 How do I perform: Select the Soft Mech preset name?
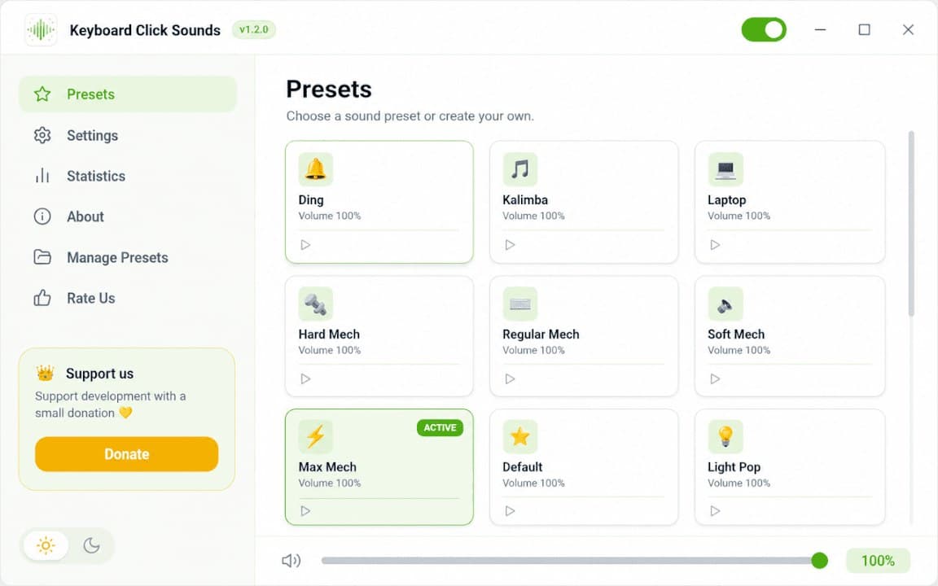tap(736, 335)
